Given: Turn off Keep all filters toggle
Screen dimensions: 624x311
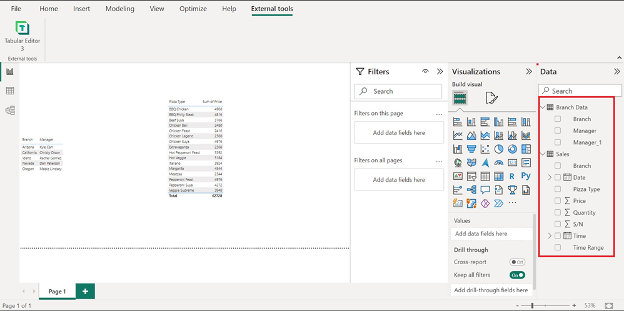Looking at the screenshot, I should pyautogui.click(x=517, y=275).
